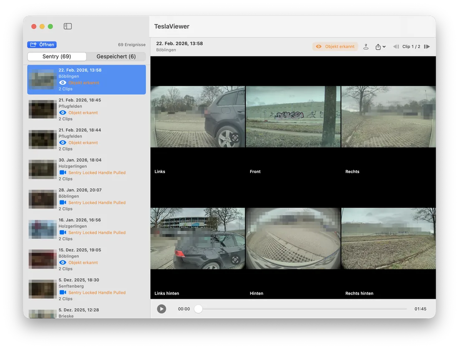Click the Links camera video
Image resolution: width=459 pixels, height=349 pixels.
pos(198,117)
